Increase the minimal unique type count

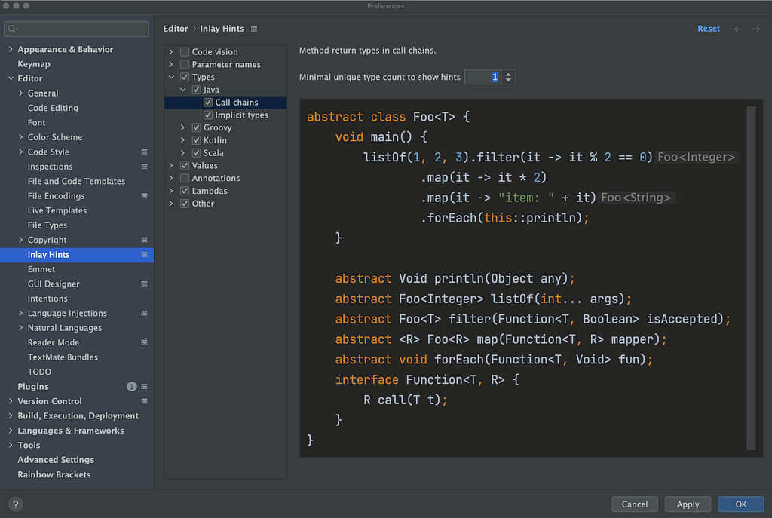[508, 74]
